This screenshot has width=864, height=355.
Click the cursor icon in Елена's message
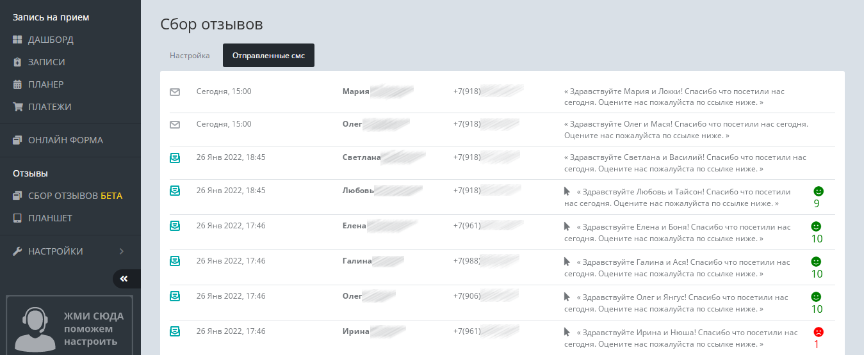click(x=567, y=226)
